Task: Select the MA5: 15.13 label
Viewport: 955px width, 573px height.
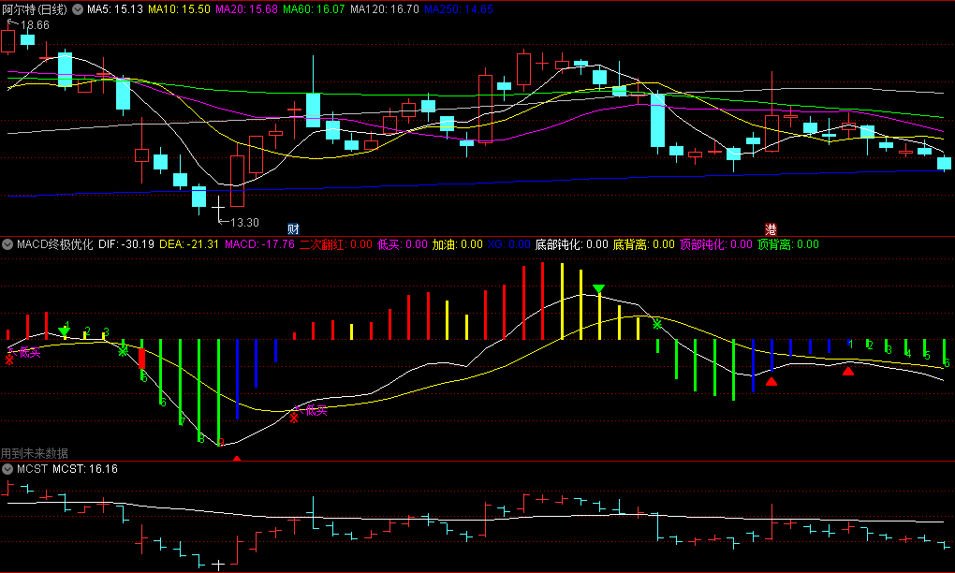Action: (x=115, y=9)
